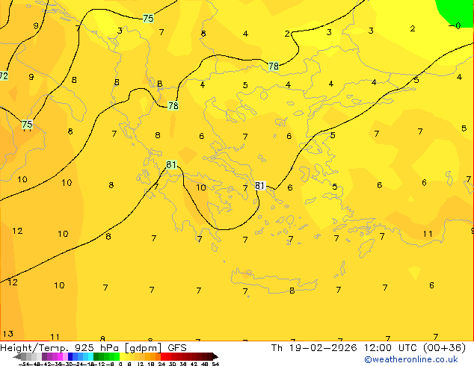The image size is (474, 366).
Task: Click the '24' label under the legend
Action: pyautogui.click(x=161, y=364)
